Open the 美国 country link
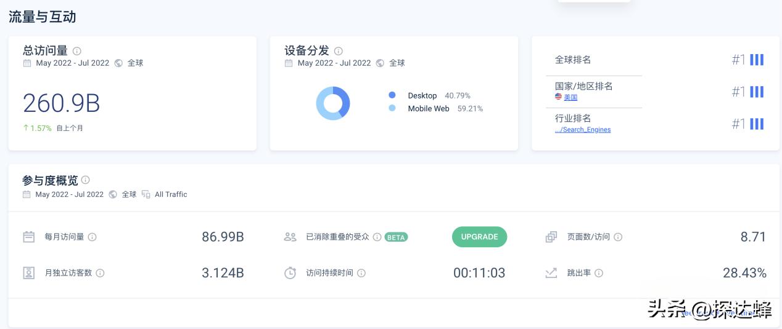Image resolution: width=782 pixels, height=329 pixels. point(570,97)
